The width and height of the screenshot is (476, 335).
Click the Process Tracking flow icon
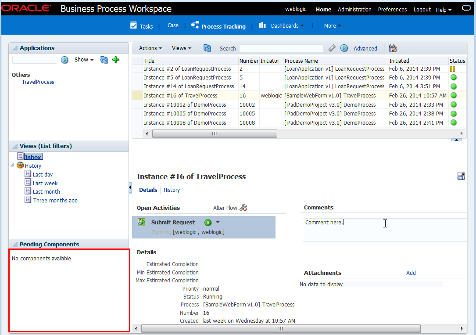click(195, 25)
